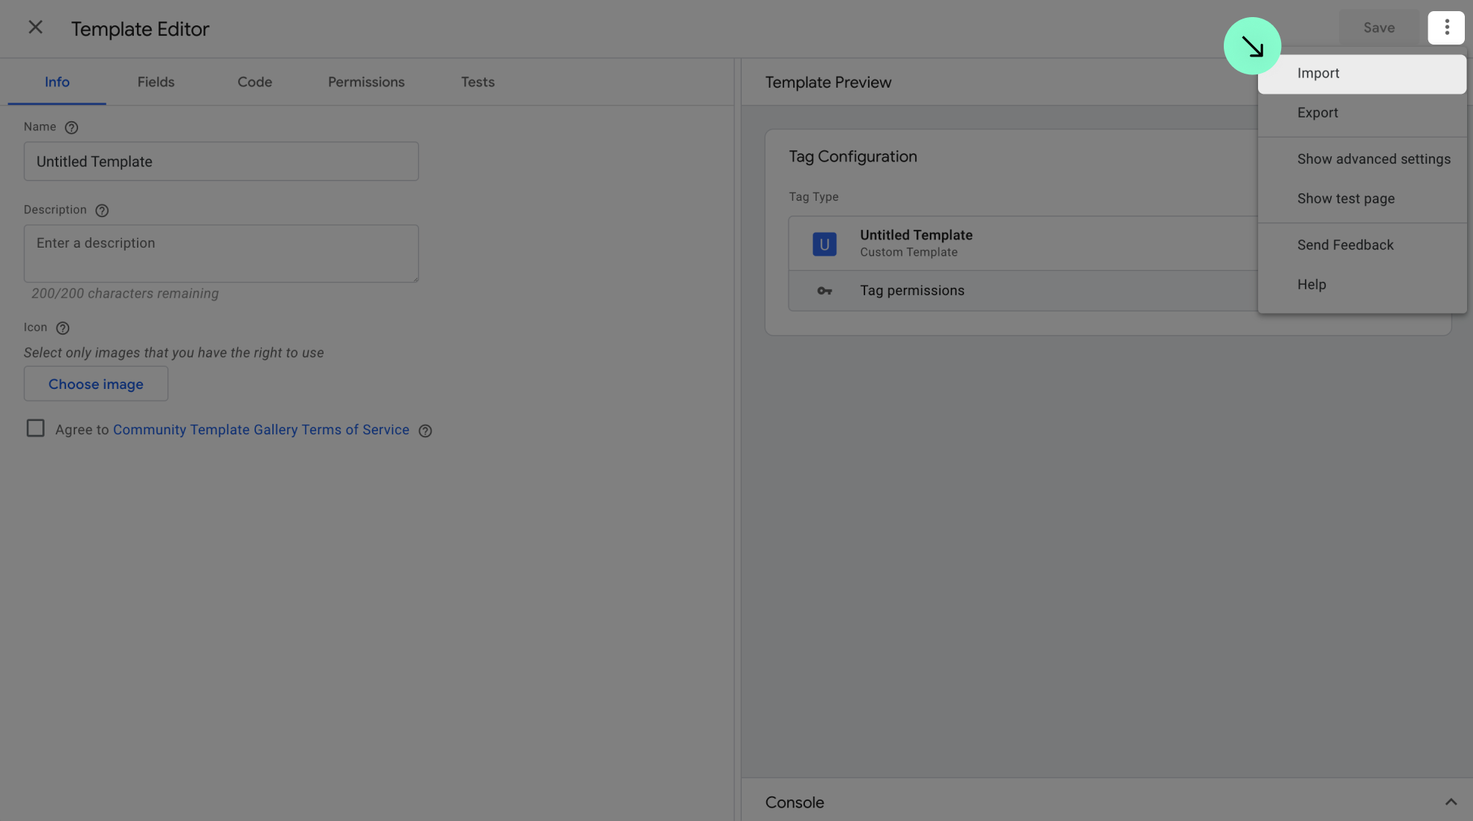The image size is (1473, 821).
Task: Click the help icon next to Name
Action: 71,127
